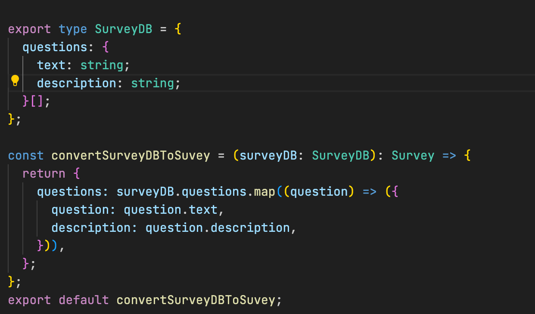This screenshot has width=535, height=314.
Task: Click 'convertSurveyDBToSuvey' in export default line
Action: tap(196, 300)
